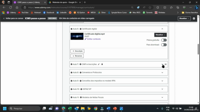Open browser settings three-dots menu
Viewport: 200px width, 112px height.
[191, 7]
